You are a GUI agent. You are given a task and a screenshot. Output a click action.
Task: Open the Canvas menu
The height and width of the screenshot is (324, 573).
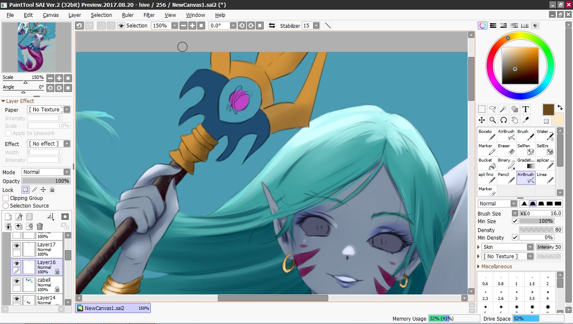51,15
